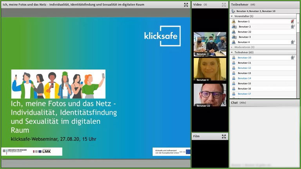Collapse the Teilnehmer (63) group
Image resolution: width=301 pixels, height=169 pixels.
coord(232,52)
